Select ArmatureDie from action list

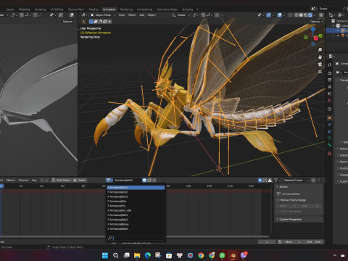[x=136, y=202]
